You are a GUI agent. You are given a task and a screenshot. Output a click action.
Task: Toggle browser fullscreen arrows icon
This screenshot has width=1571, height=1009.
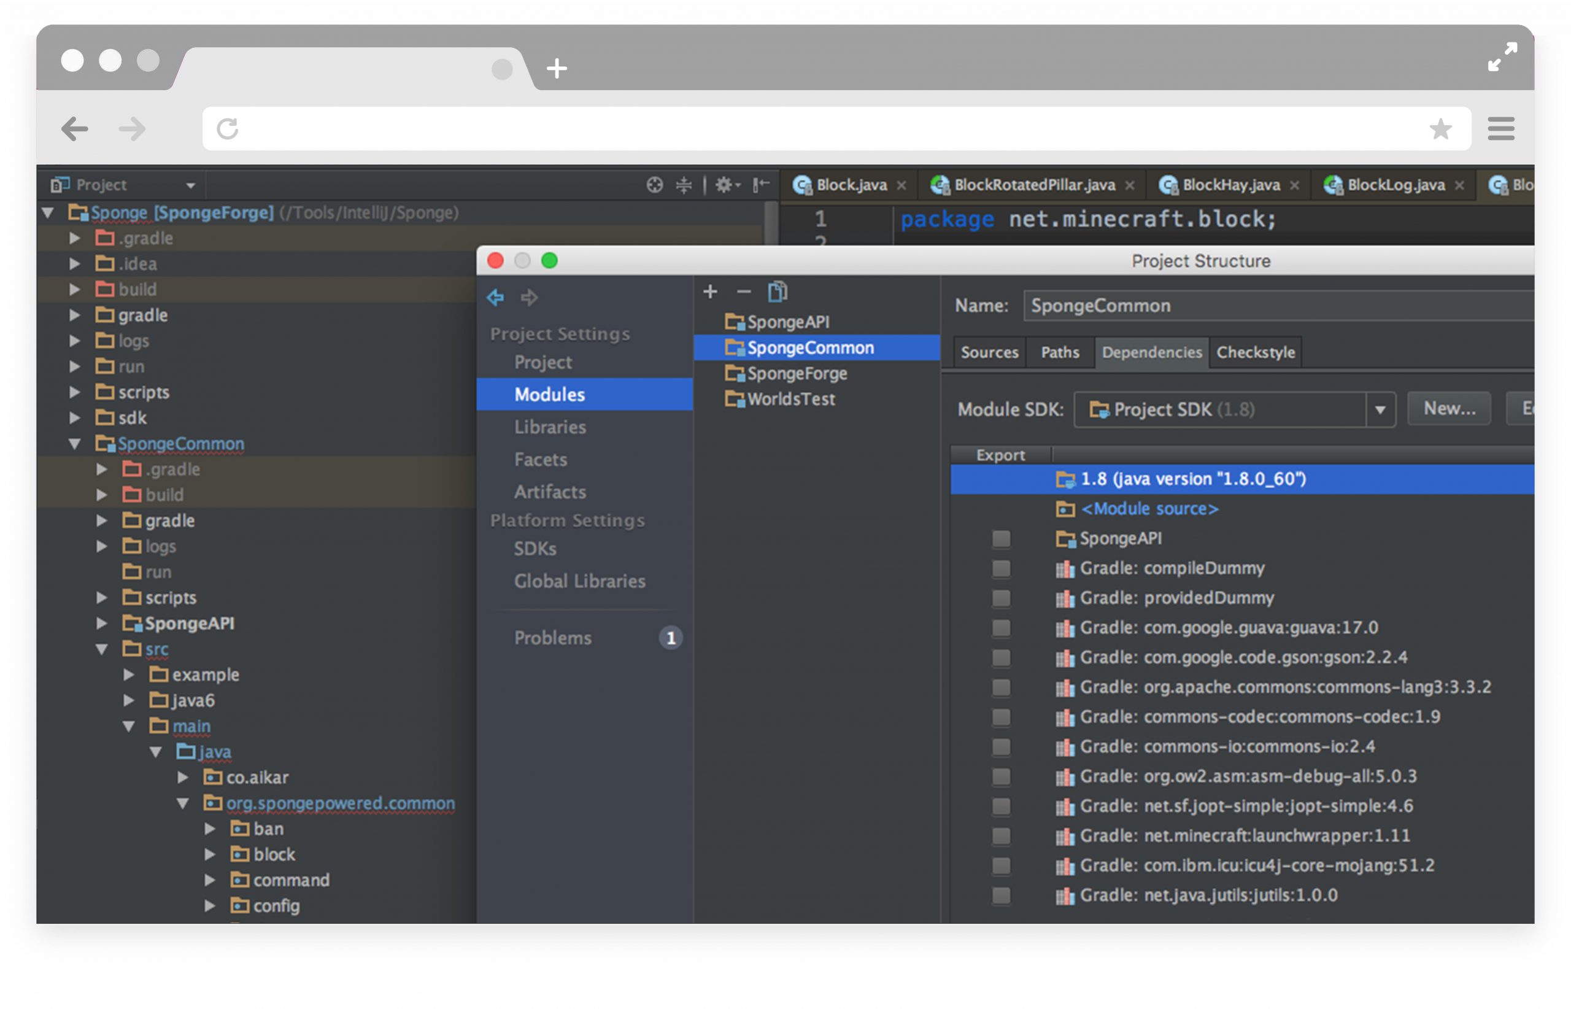click(x=1502, y=57)
